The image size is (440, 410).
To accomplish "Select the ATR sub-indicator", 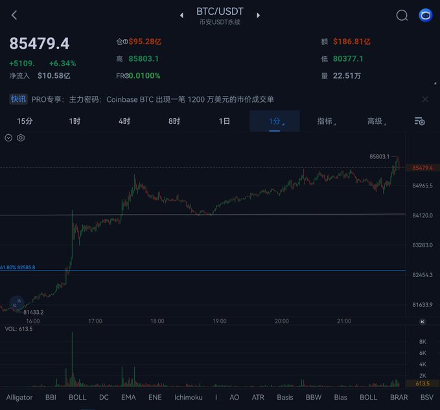I will pyautogui.click(x=258, y=397).
